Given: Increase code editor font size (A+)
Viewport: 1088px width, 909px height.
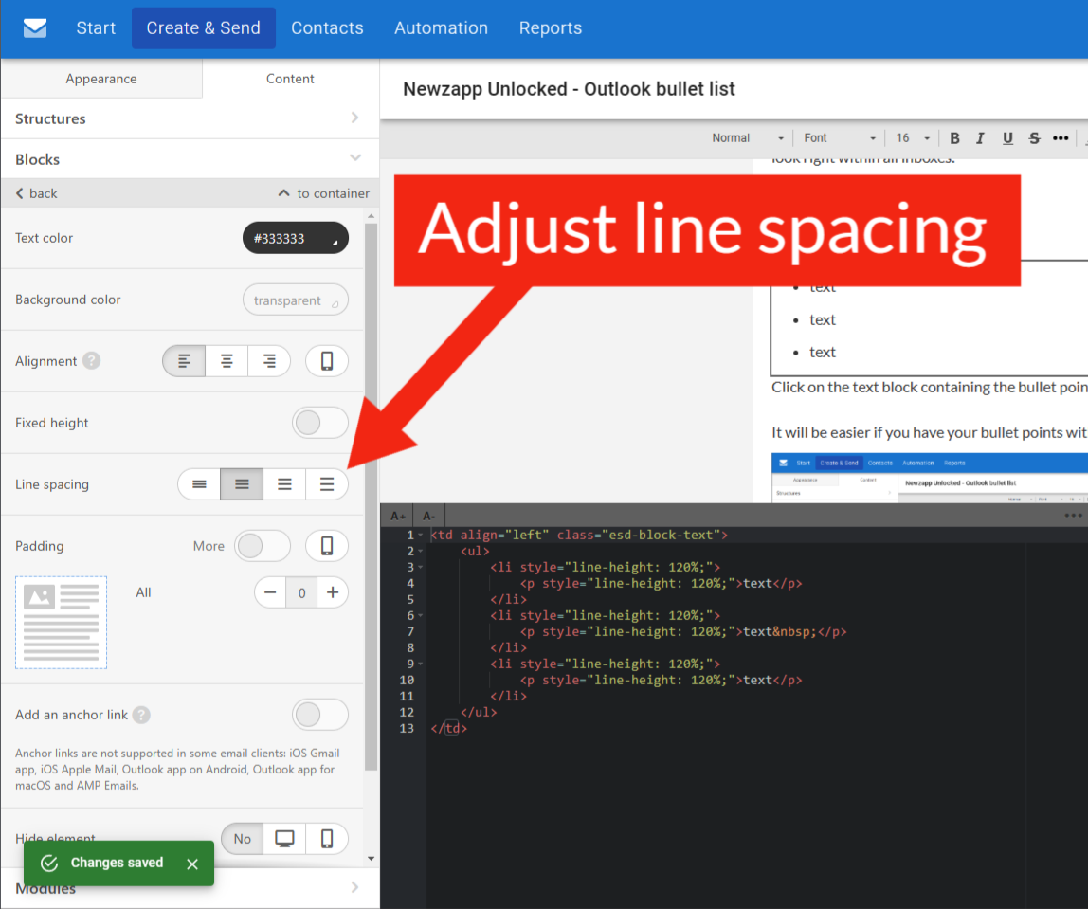Looking at the screenshot, I should coord(398,516).
